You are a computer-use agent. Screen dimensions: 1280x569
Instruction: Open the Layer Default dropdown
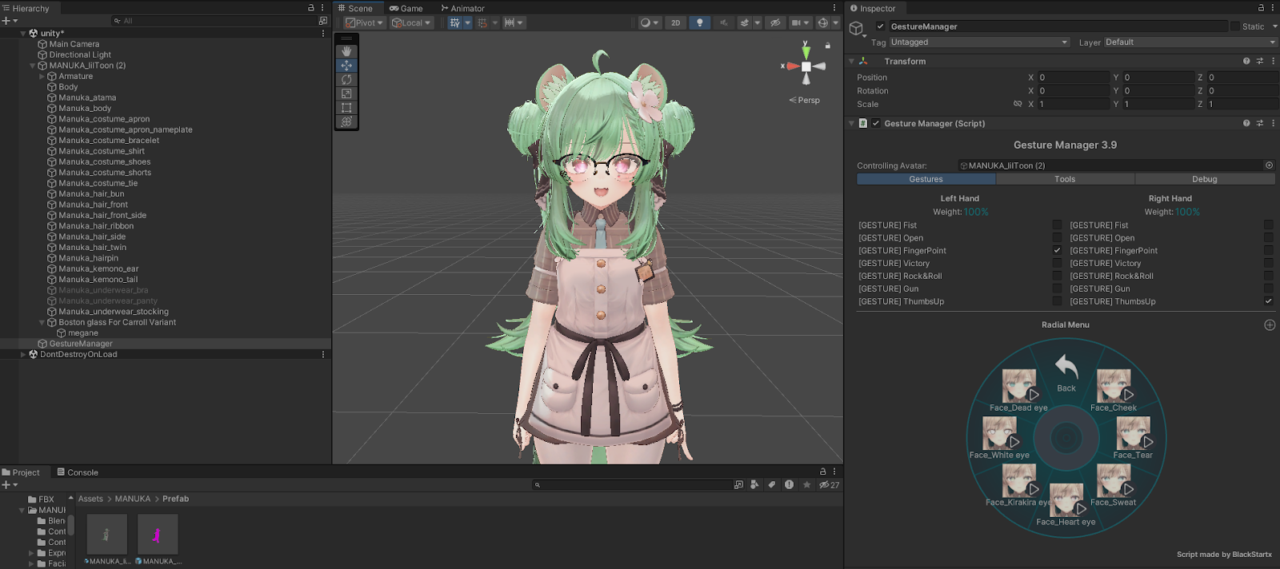(1190, 42)
